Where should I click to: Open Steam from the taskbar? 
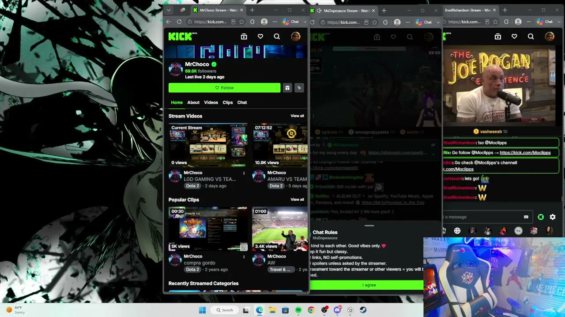[x=363, y=310]
